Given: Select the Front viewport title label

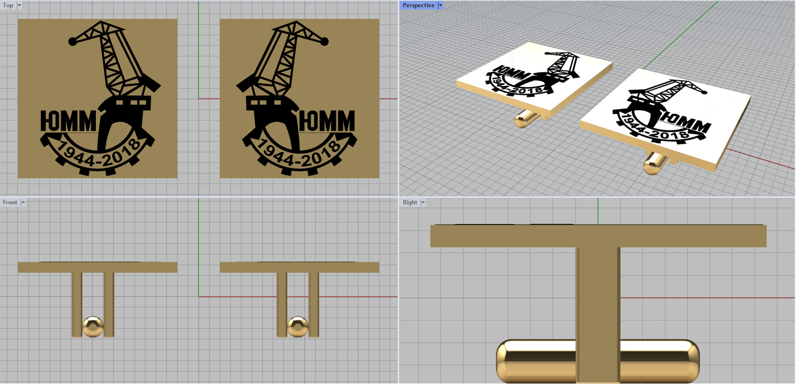Looking at the screenshot, I should point(9,202).
